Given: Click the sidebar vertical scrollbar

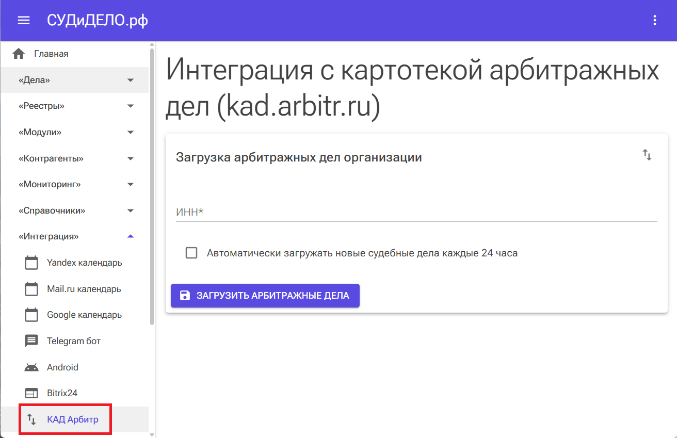Looking at the screenshot, I should tap(152, 186).
